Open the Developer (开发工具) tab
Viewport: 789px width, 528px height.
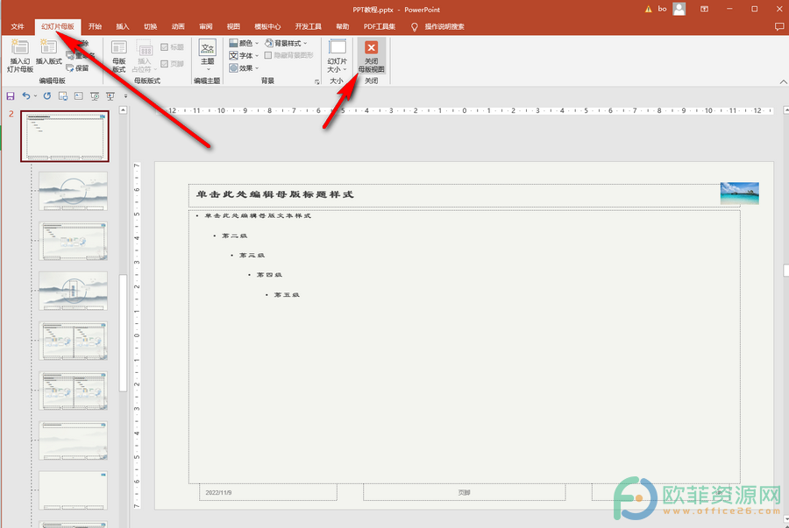309,26
